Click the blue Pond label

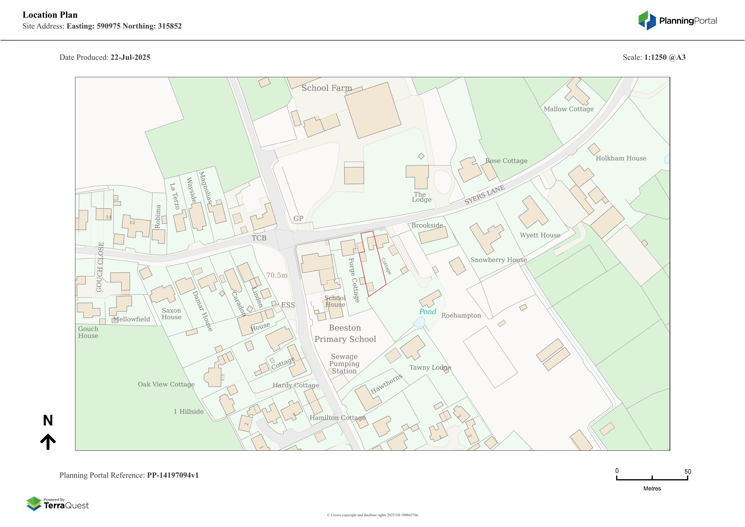(427, 312)
